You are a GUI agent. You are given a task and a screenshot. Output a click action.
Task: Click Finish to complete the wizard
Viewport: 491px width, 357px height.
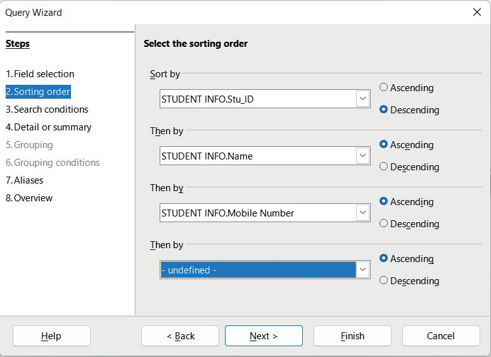352,336
